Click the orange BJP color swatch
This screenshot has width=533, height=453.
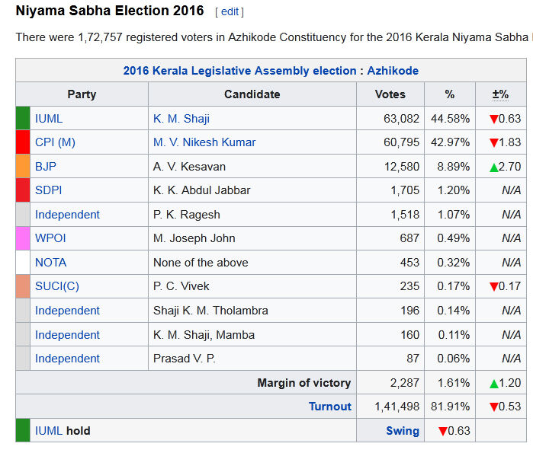pyautogui.click(x=23, y=166)
